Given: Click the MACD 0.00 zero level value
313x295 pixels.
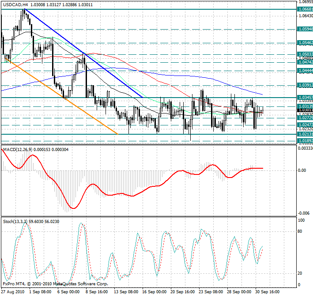Looking at the screenshot, I should tap(302, 170).
